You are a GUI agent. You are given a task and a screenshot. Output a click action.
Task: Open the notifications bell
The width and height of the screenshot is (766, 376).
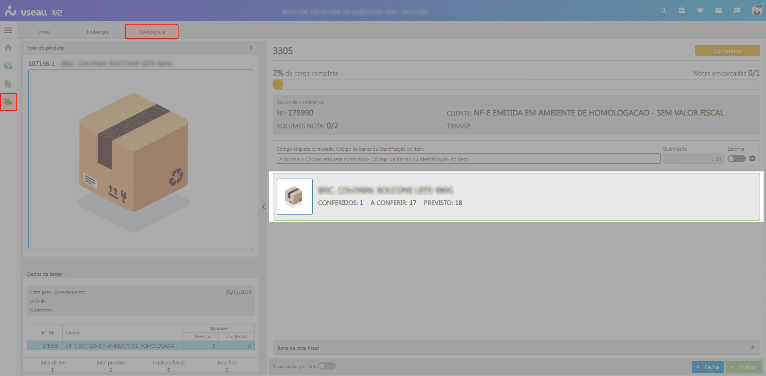tap(700, 10)
